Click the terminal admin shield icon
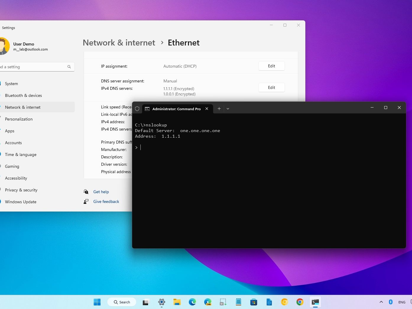 (x=137, y=109)
